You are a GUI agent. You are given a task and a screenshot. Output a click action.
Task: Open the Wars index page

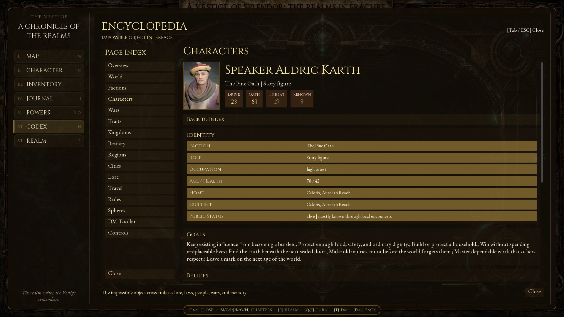(x=140, y=110)
